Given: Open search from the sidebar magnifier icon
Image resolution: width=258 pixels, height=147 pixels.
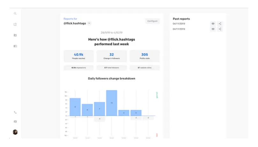Looking at the screenshot, I should click(x=15, y=13).
